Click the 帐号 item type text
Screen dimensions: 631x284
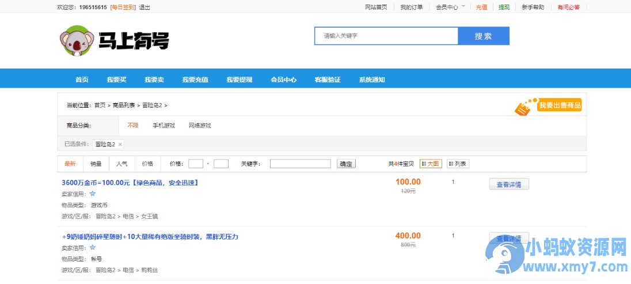[x=96, y=259]
